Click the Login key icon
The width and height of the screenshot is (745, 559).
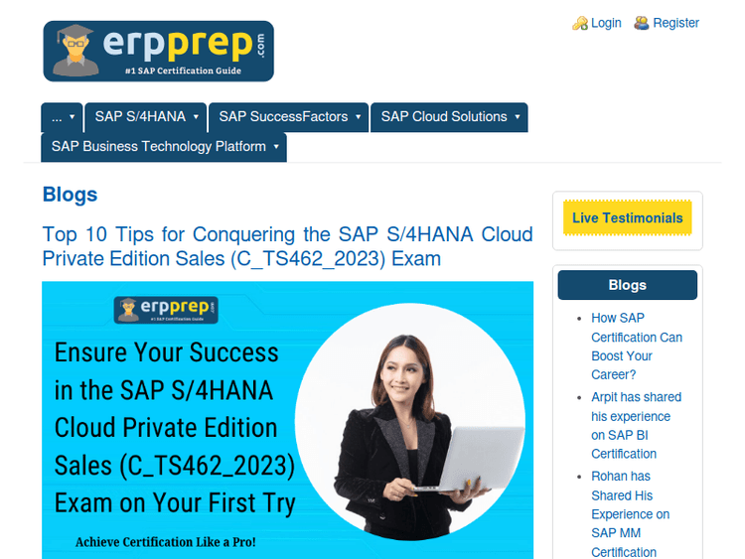(580, 23)
